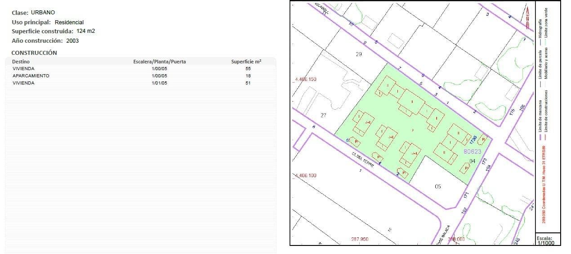Click the green highlighted parcel's central 'P' label
Screen dimensions: 571x254
coord(412,130)
